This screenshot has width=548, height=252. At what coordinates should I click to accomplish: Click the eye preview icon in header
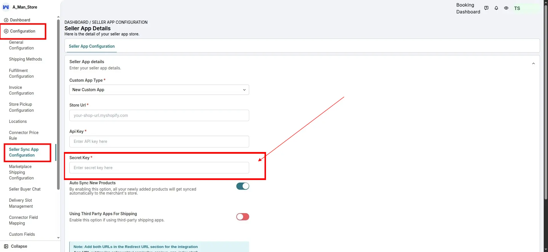tap(506, 8)
